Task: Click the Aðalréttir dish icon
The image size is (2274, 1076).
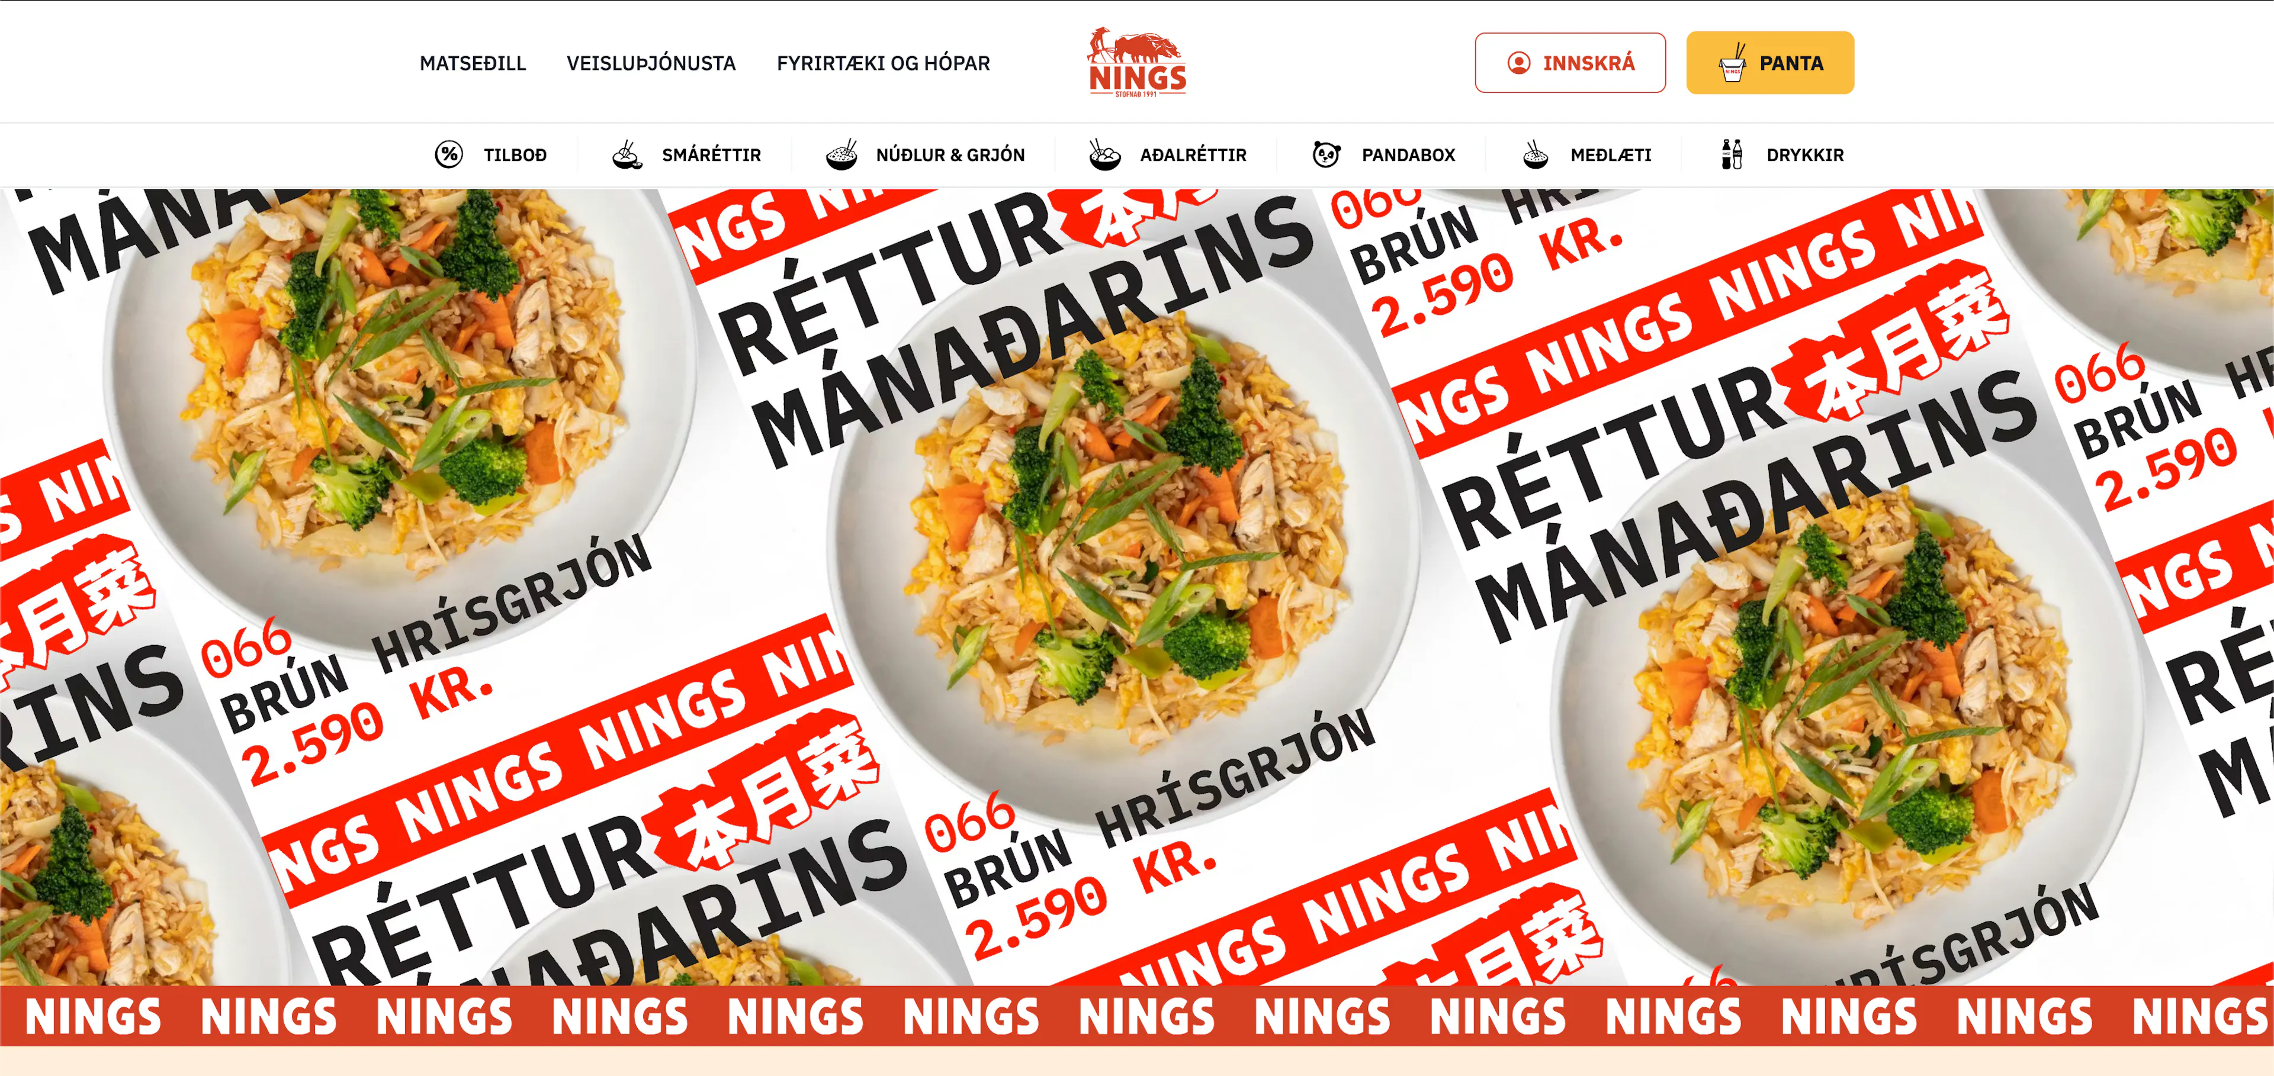Action: pyautogui.click(x=1104, y=154)
